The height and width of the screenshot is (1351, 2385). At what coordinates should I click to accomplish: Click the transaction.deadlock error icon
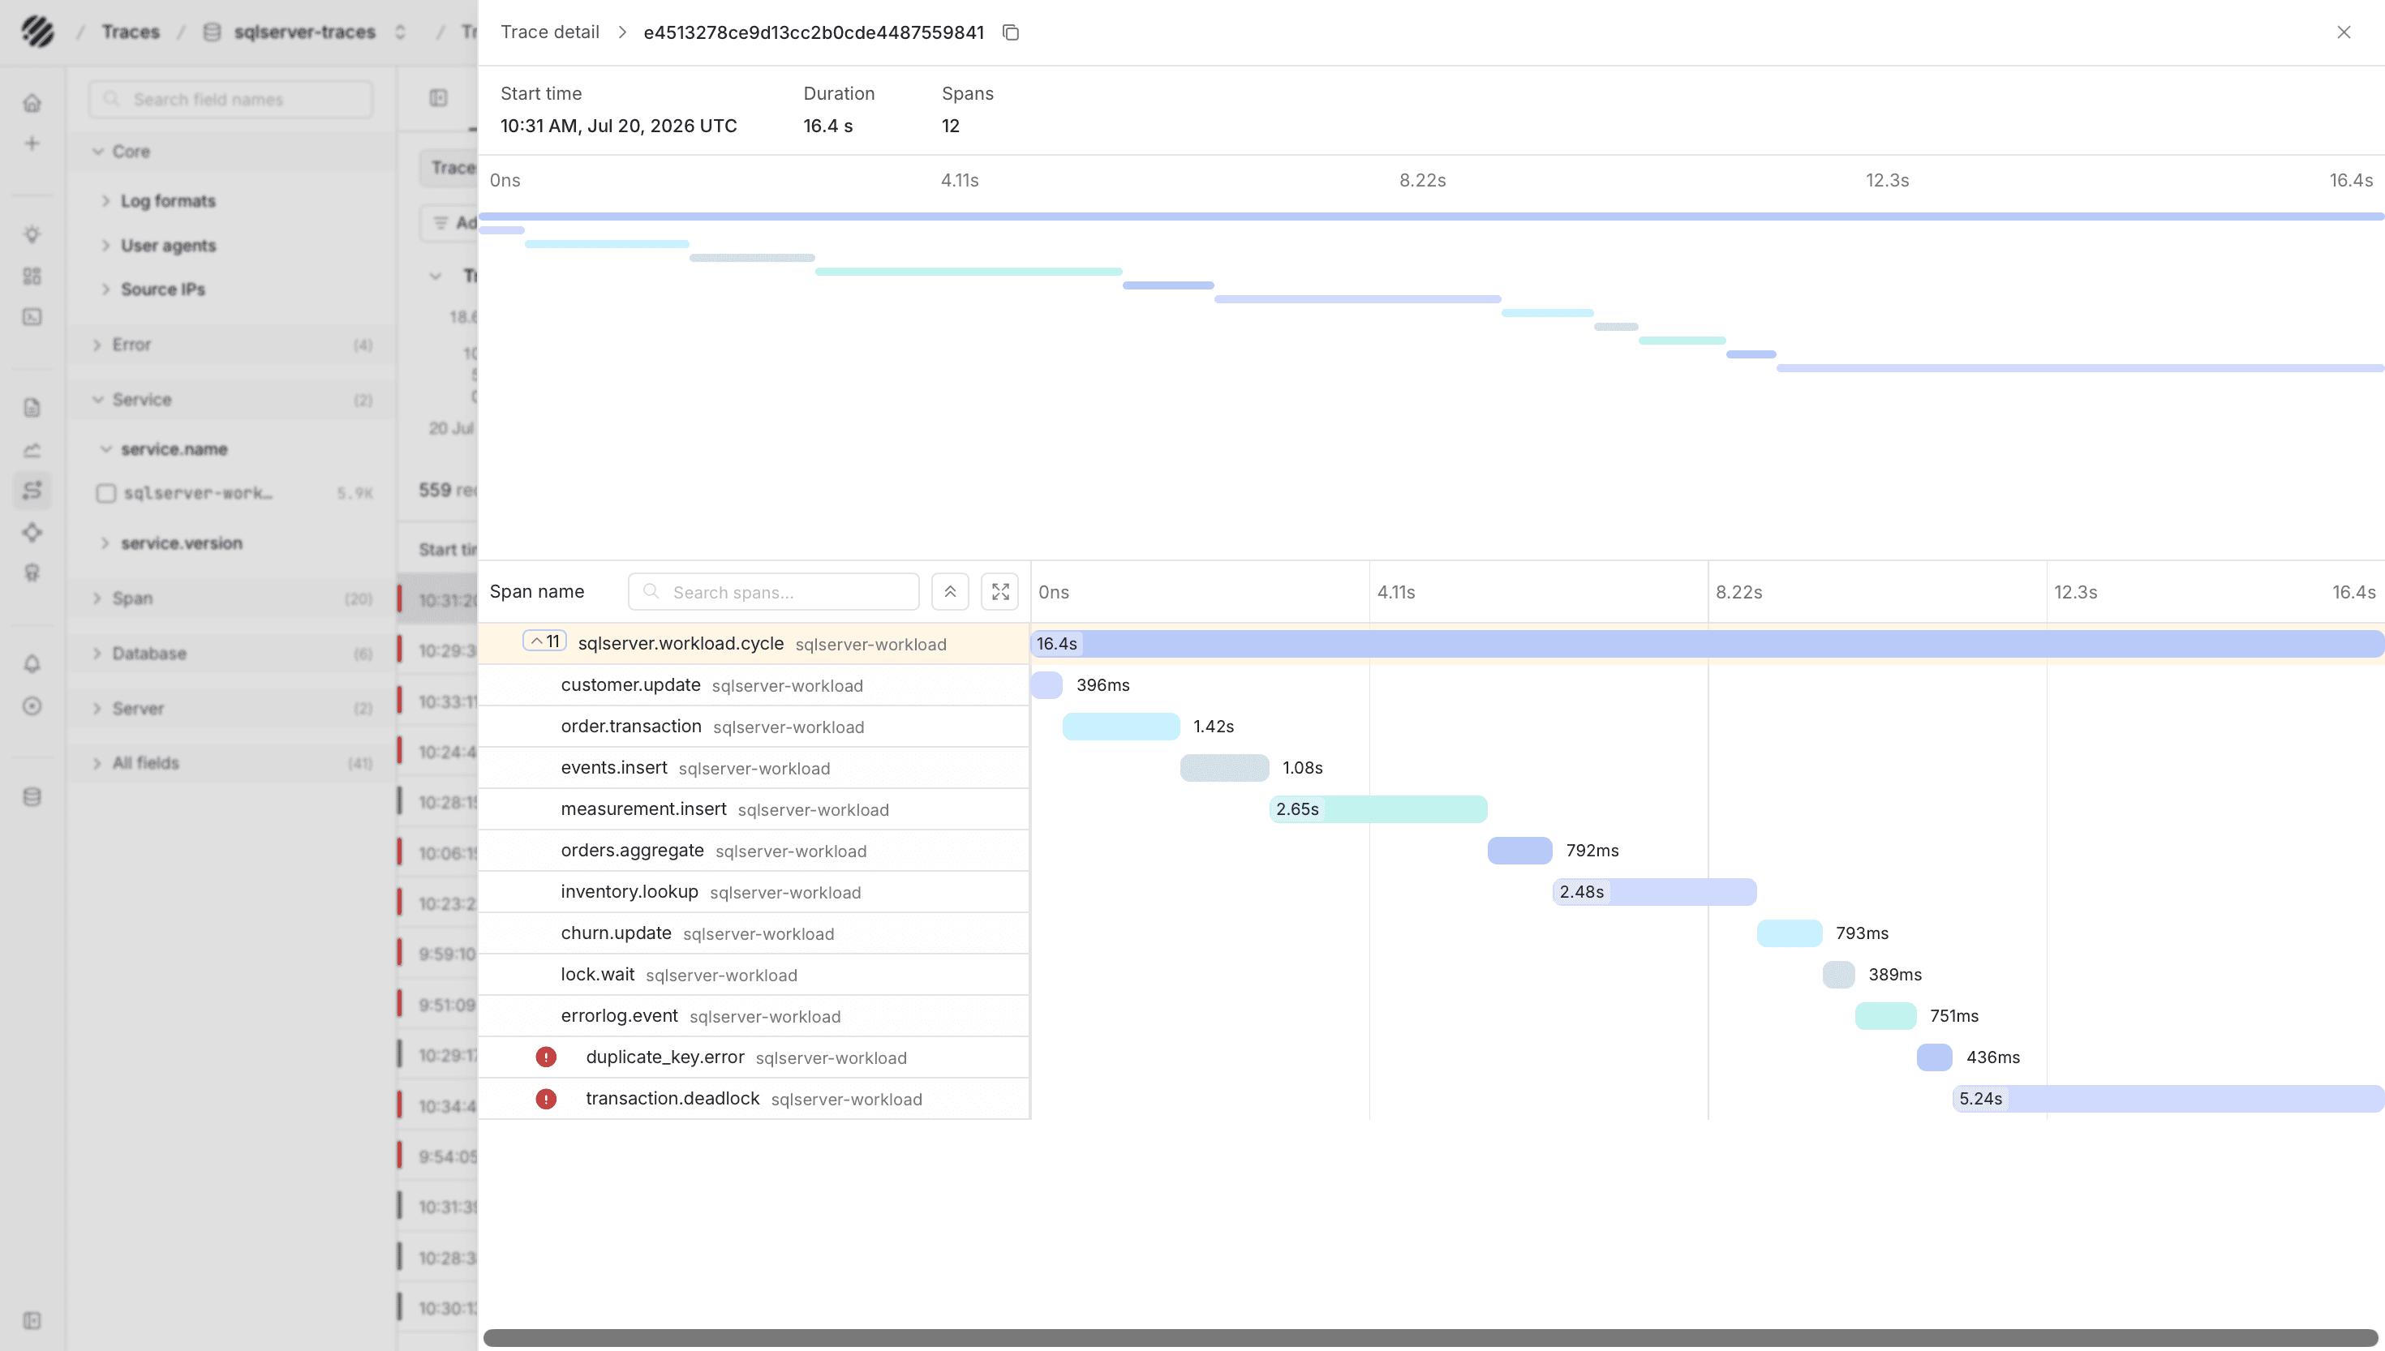coord(546,1099)
